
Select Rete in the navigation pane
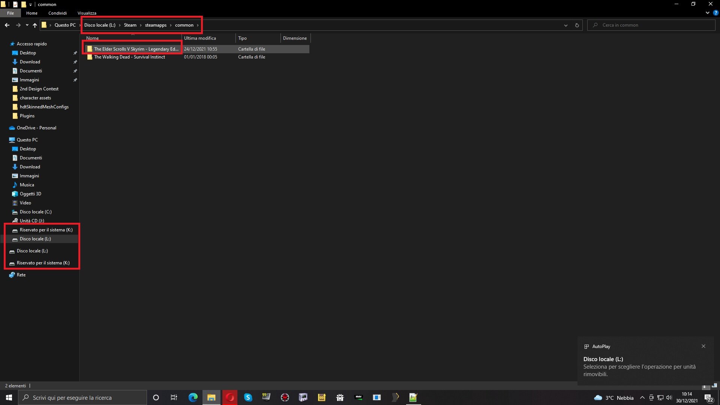[x=21, y=275]
